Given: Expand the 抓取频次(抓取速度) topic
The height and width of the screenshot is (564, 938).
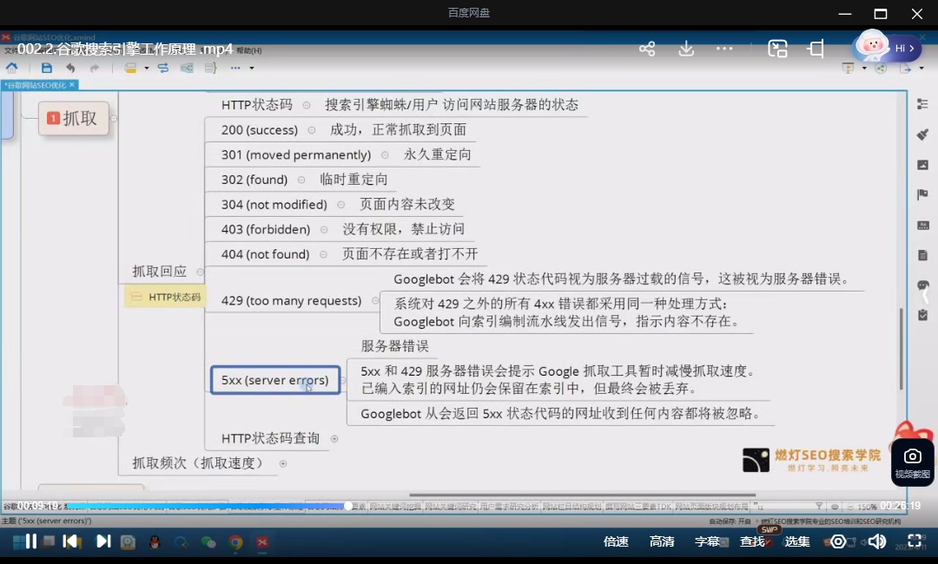Looking at the screenshot, I should point(283,463).
